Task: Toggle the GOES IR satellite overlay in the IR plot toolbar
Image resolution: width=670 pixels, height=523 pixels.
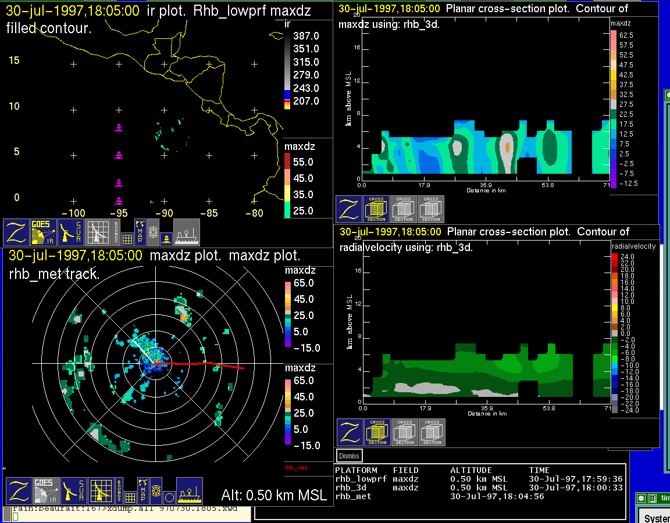Action: point(44,232)
